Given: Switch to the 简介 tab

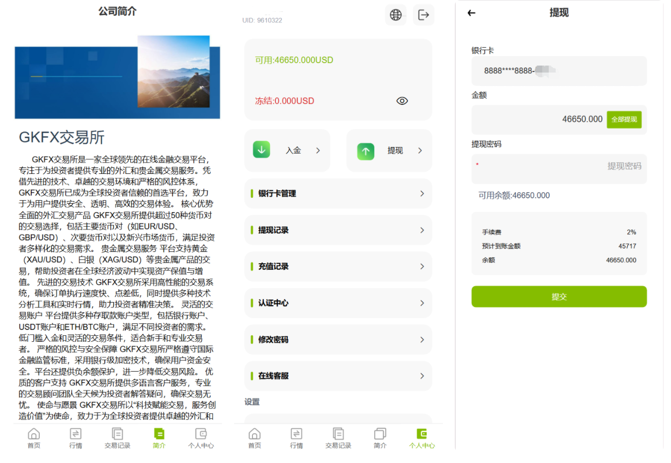Looking at the screenshot, I should coord(379,437).
